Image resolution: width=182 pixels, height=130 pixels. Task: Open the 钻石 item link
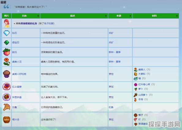coord(14,33)
